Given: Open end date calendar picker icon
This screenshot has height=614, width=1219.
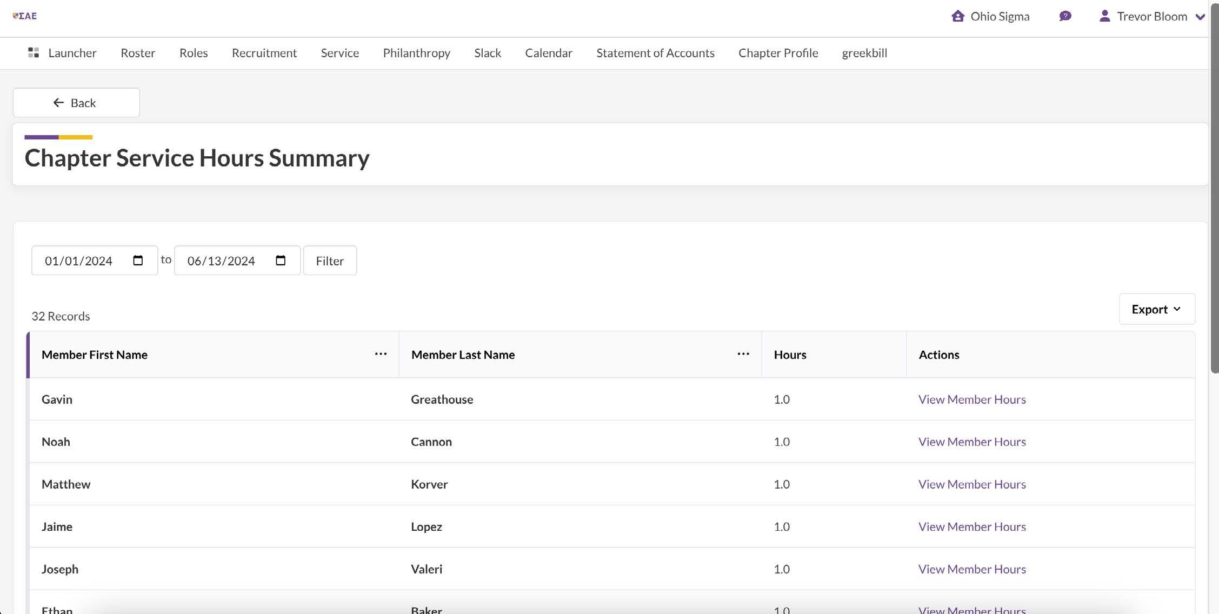Looking at the screenshot, I should pyautogui.click(x=281, y=261).
